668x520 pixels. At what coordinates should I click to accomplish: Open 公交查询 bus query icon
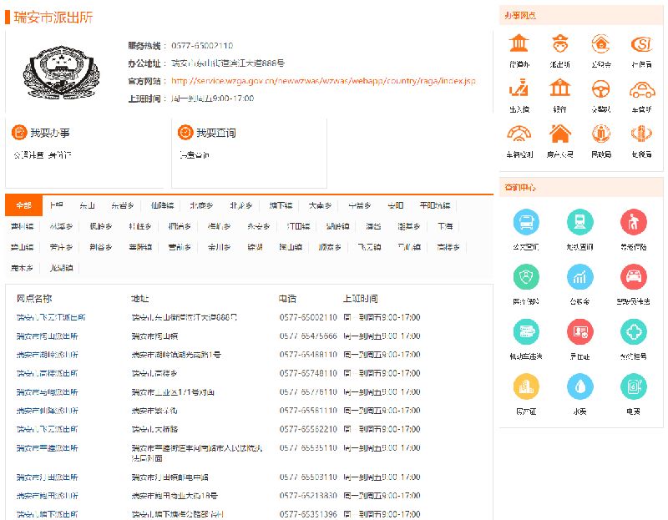point(527,223)
